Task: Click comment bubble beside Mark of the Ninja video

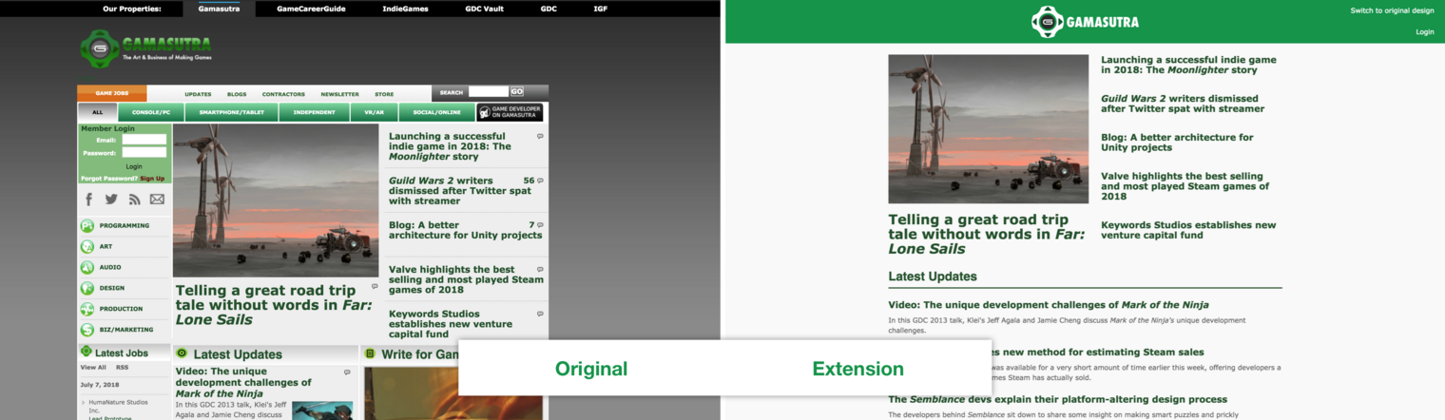Action: pos(347,372)
